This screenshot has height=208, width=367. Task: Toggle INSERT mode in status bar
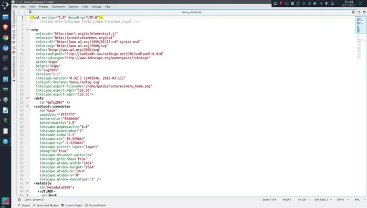pyautogui.click(x=287, y=200)
